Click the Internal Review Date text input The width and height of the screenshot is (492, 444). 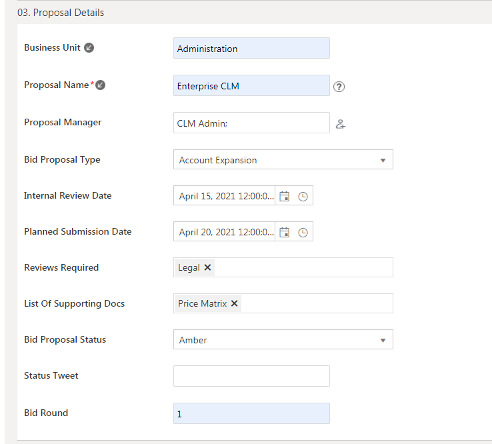pyautogui.click(x=225, y=196)
